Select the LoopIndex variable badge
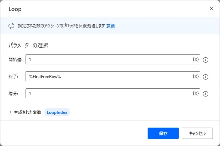 coord(57,112)
